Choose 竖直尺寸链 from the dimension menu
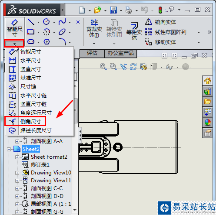The image size is (216, 215). [39, 104]
